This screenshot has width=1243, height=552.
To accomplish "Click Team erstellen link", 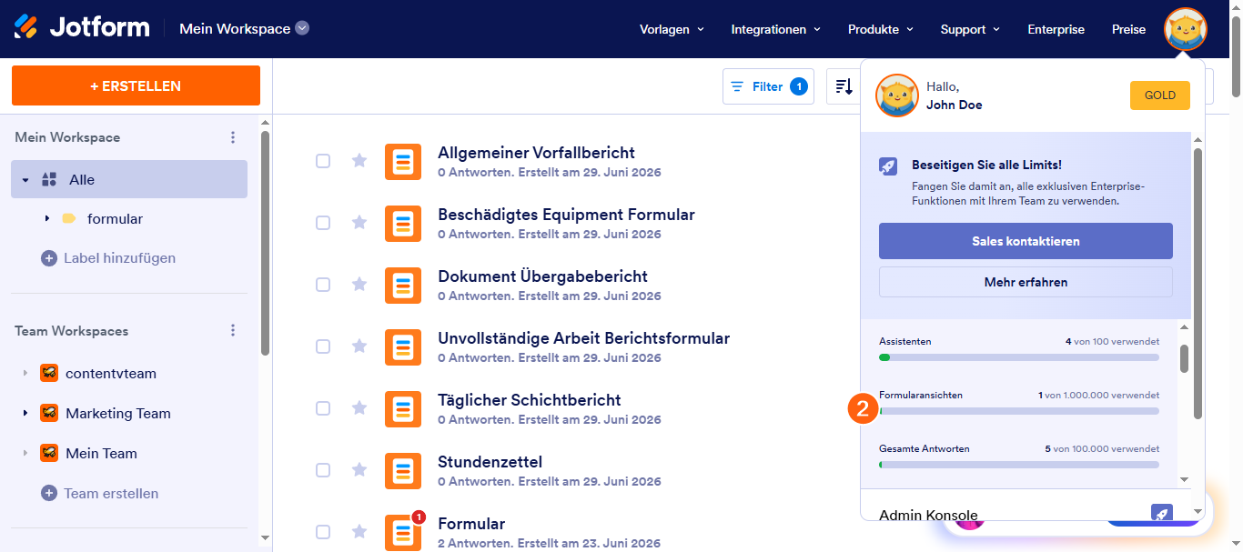I will pyautogui.click(x=111, y=493).
